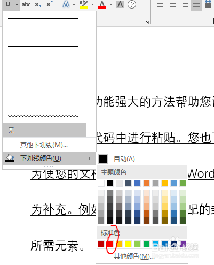The width and height of the screenshot is (214, 265).
Task: Pick orange theme color swatch
Action: [x=147, y=183]
